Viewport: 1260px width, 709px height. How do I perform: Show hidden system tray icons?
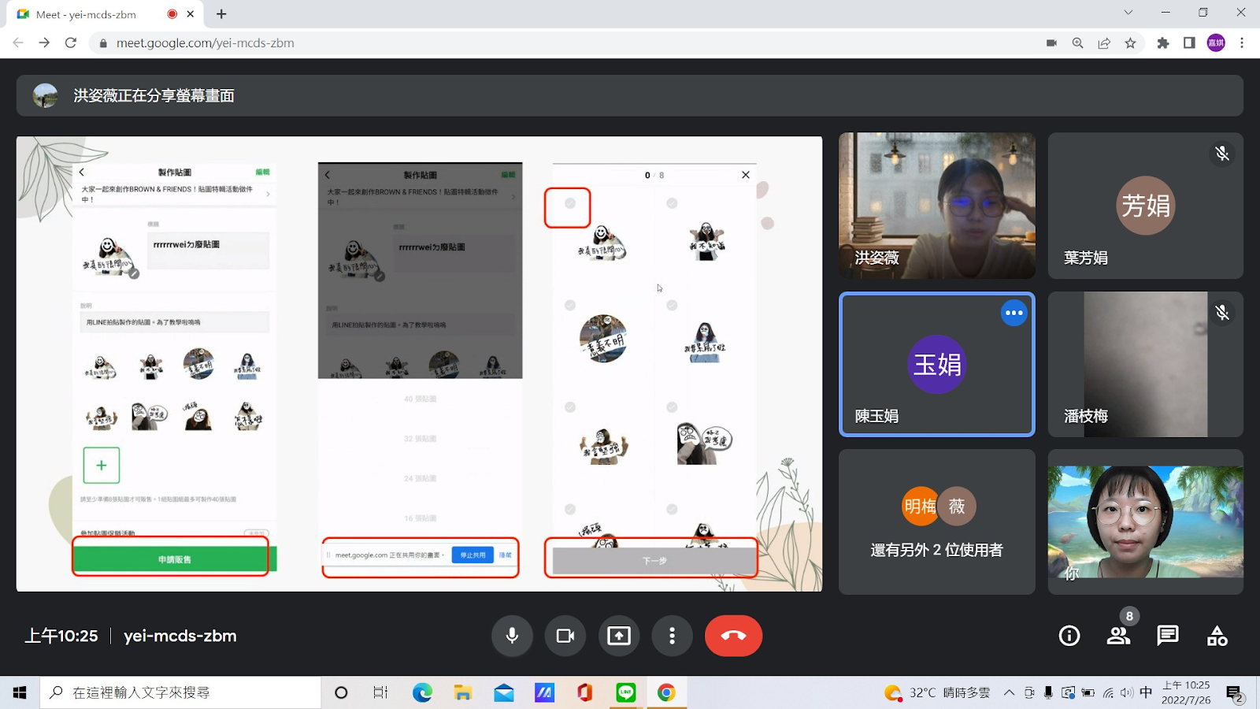click(1009, 692)
